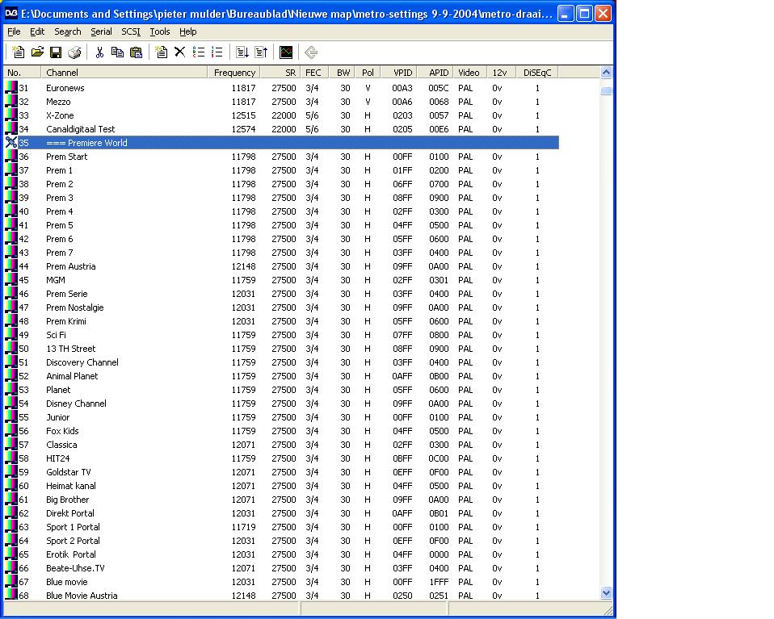The image size is (774, 619).
Task: Click the greyed transfer arrow icon
Action: [x=311, y=52]
